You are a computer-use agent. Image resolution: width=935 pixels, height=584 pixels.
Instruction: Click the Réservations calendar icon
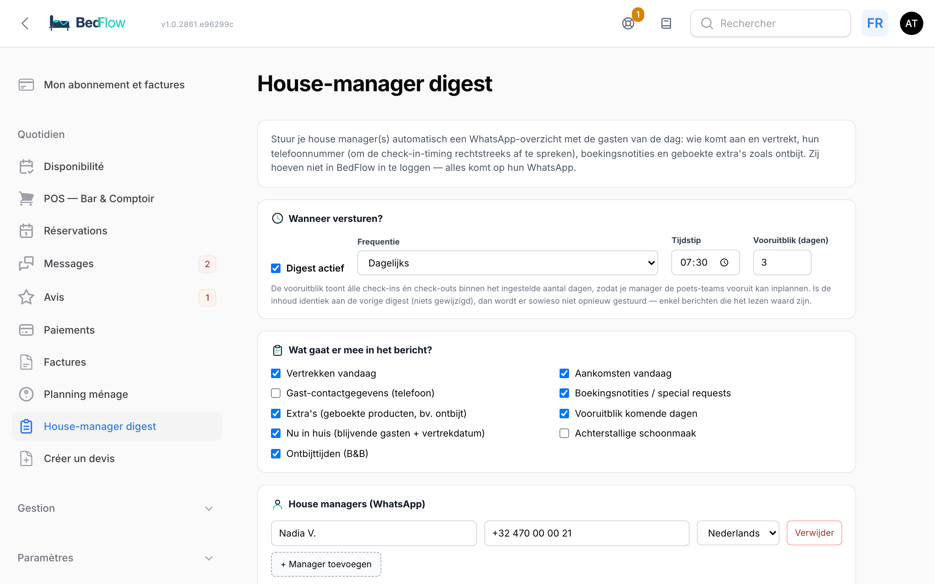coord(26,231)
